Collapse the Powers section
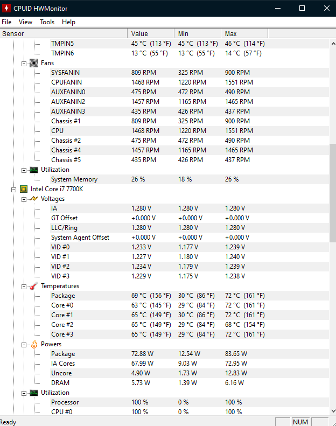Image resolution: width=336 pixels, height=426 pixels. (24, 345)
